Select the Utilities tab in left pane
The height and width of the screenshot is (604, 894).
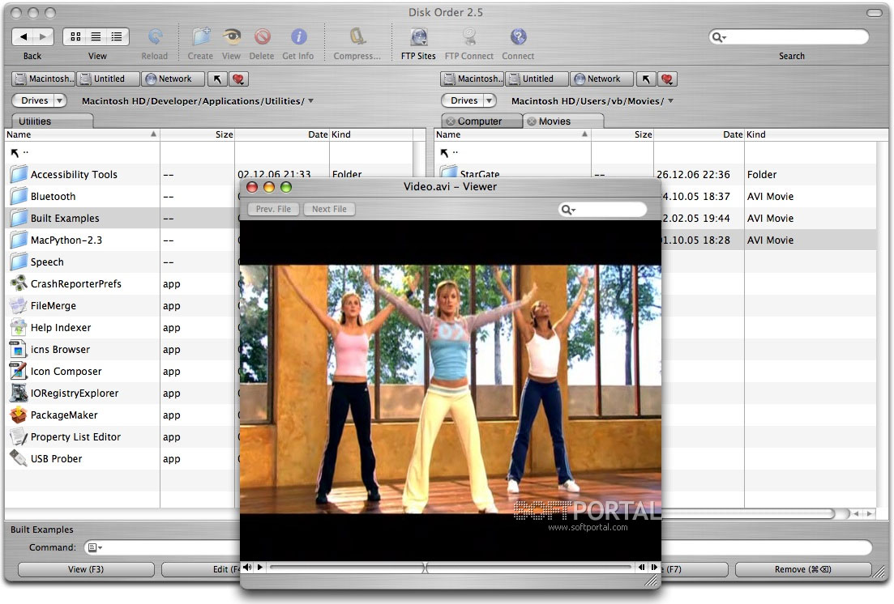coord(35,121)
